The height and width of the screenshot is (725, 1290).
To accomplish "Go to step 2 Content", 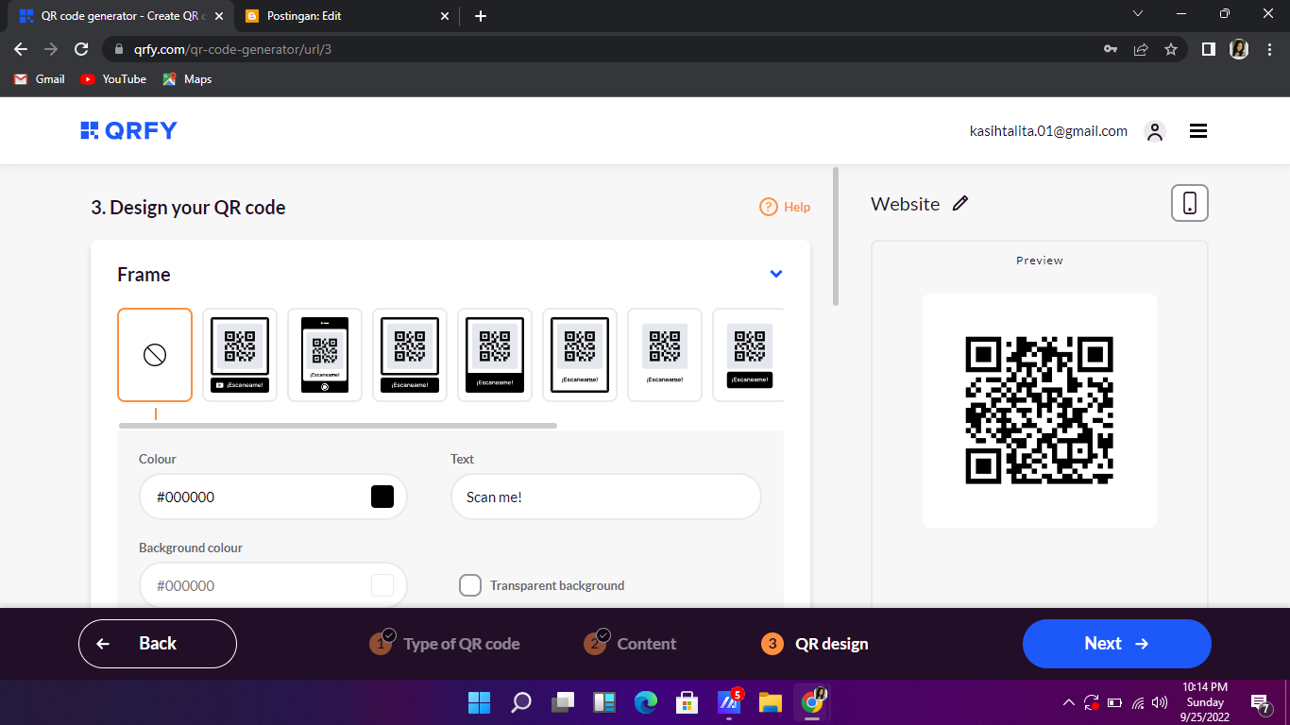I will [x=630, y=644].
